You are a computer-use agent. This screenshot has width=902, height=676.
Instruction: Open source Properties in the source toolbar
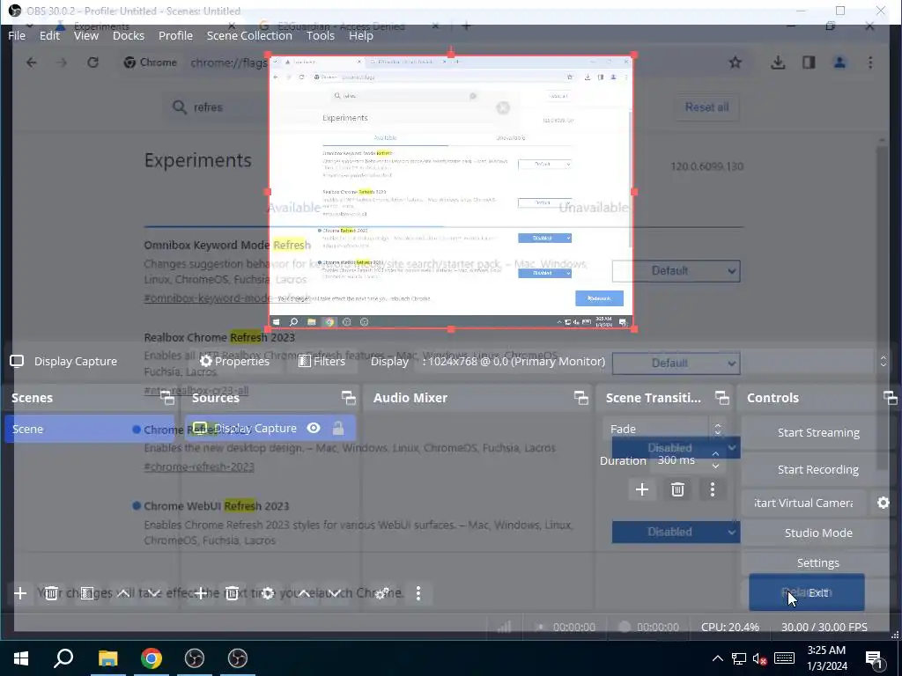[234, 361]
